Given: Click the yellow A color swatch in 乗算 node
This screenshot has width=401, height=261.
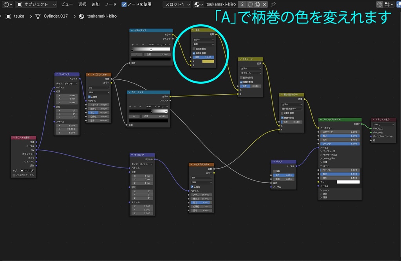Looking at the screenshot, I should (x=208, y=61).
